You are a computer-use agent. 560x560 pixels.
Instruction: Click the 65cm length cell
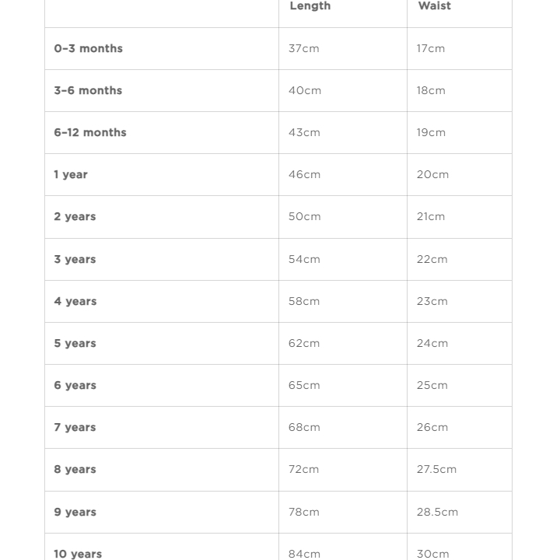coord(304,385)
